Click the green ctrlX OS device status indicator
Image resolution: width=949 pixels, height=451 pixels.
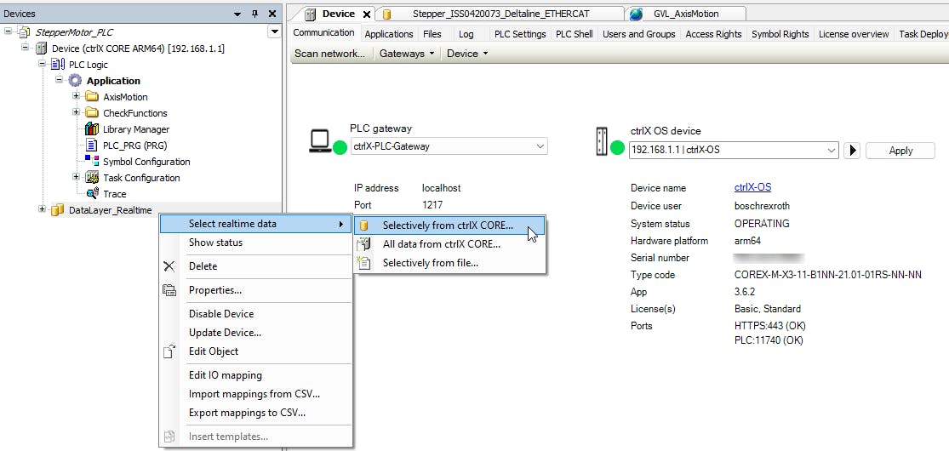[617, 148]
